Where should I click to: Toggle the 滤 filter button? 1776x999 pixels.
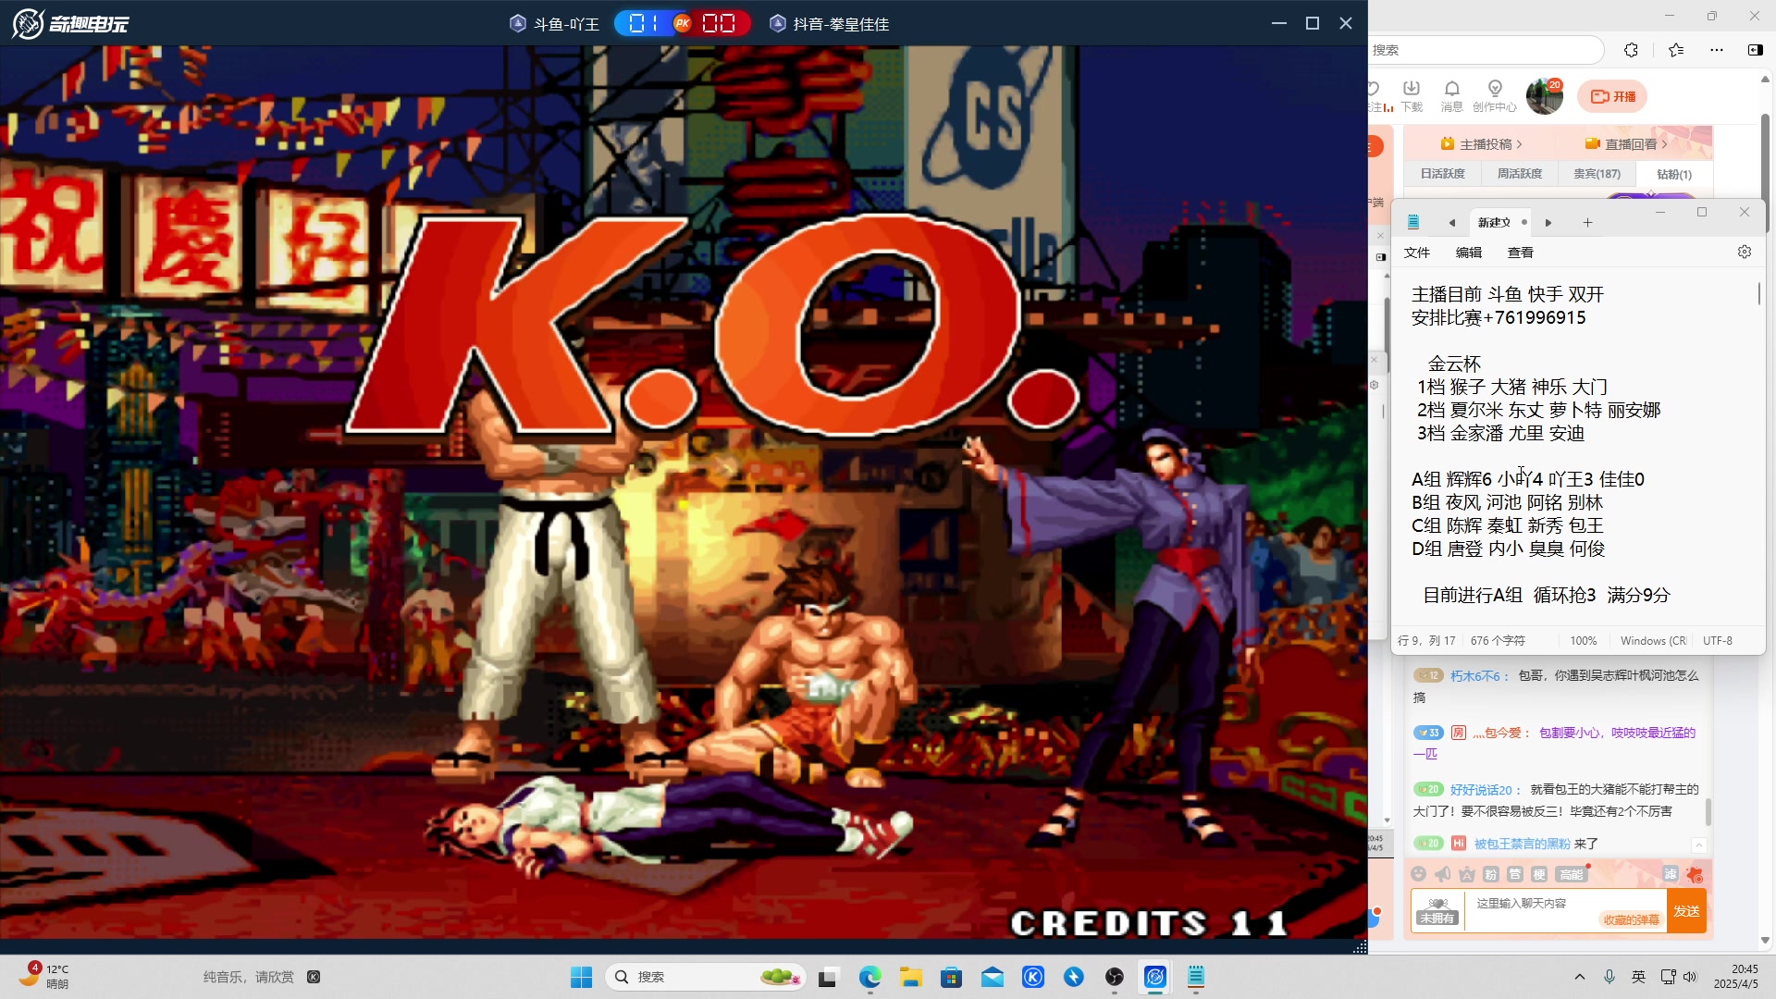(1671, 874)
